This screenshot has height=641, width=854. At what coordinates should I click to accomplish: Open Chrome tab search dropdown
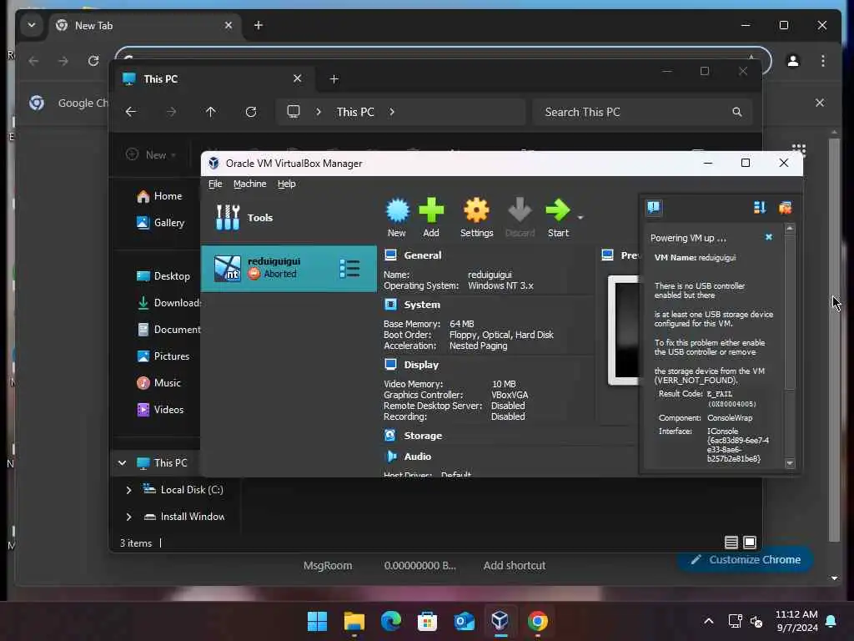(32, 25)
